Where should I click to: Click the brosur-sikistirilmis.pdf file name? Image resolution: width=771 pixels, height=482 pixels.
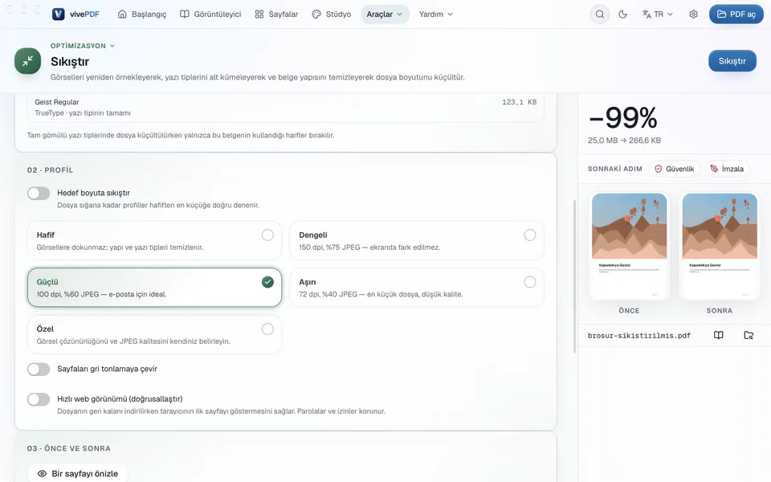pos(639,336)
